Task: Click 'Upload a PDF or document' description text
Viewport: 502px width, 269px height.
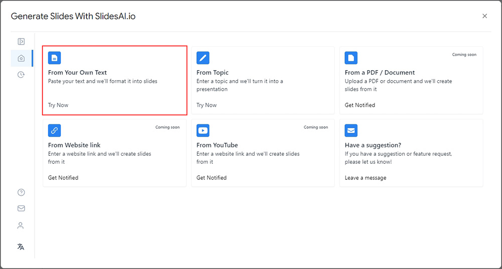Action: click(x=398, y=85)
